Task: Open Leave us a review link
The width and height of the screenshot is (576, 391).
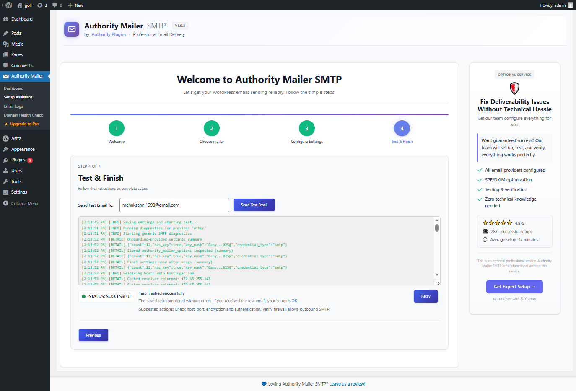Action: pyautogui.click(x=347, y=383)
